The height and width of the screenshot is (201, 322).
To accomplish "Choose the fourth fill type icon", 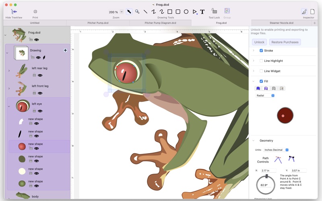I will pos(281,88).
